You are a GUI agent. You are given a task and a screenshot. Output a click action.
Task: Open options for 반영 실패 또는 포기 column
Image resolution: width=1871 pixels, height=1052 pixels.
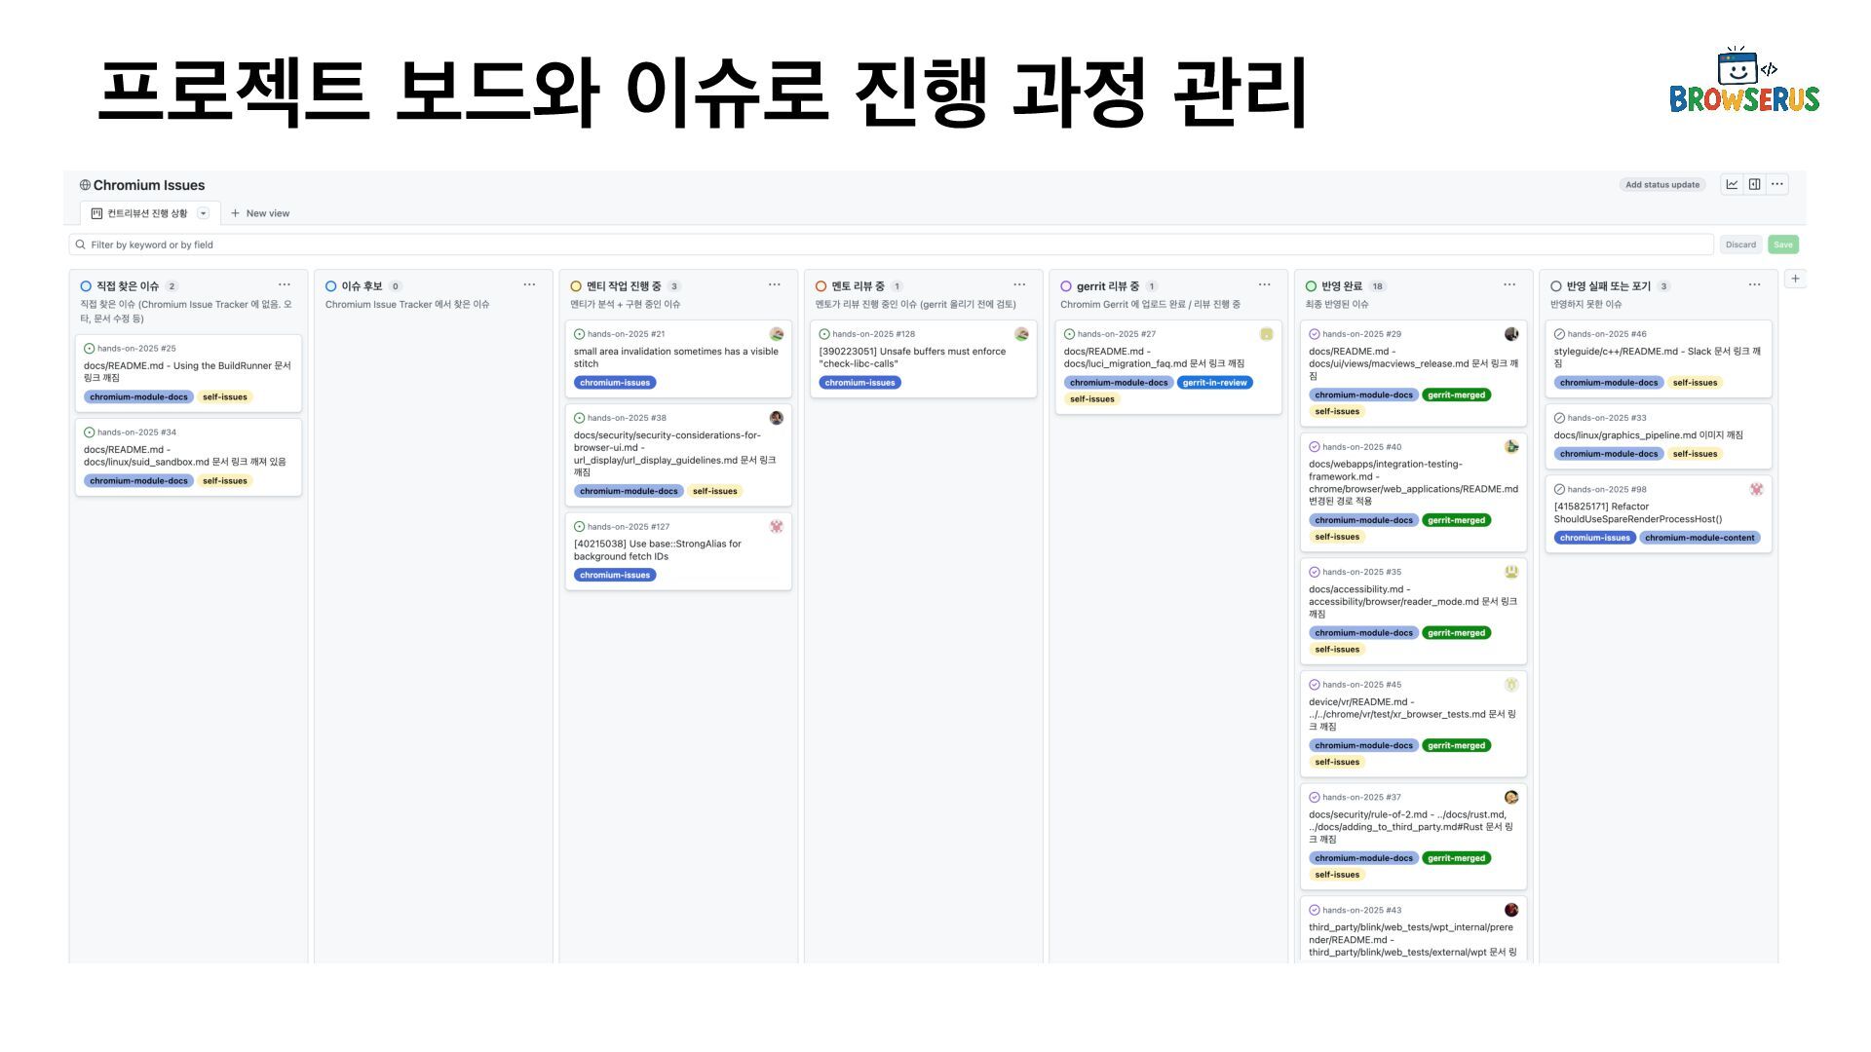pyautogui.click(x=1754, y=285)
